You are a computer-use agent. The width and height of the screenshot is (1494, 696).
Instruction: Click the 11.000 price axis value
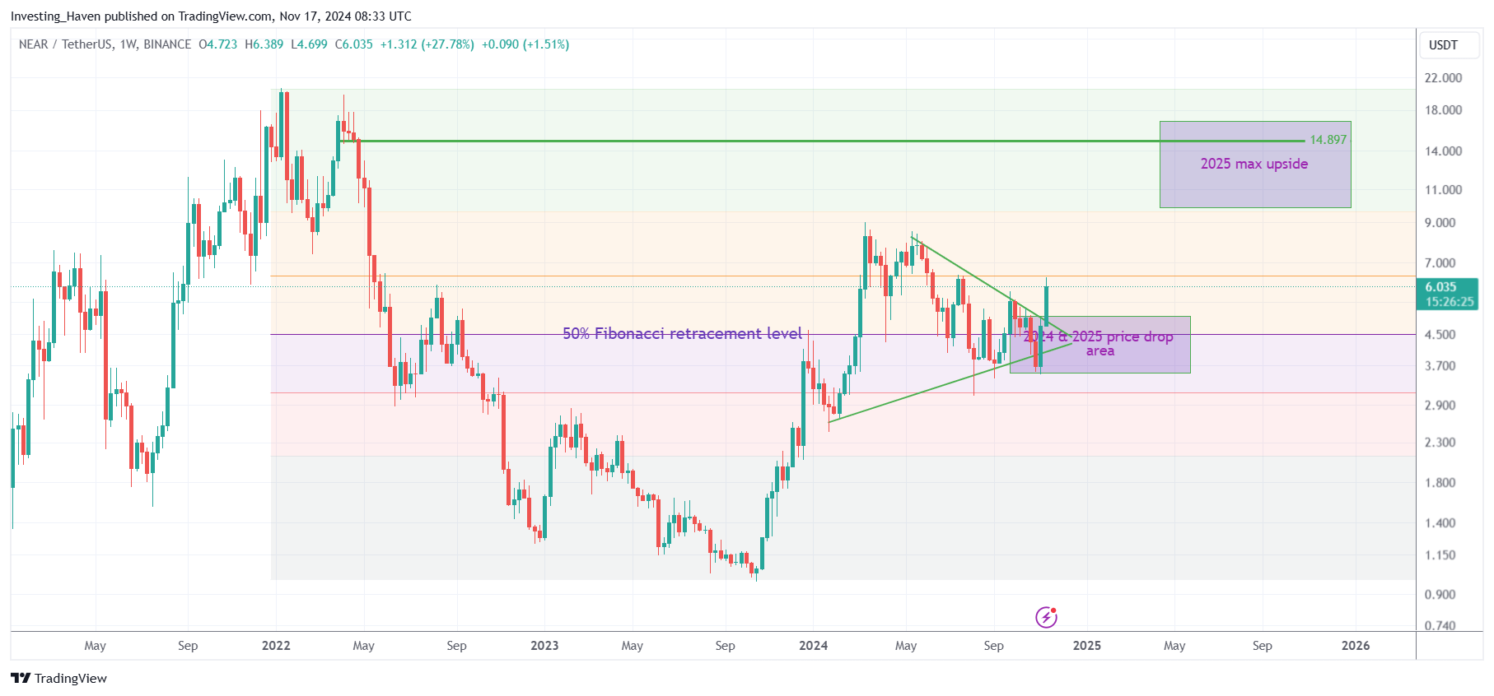(x=1444, y=190)
